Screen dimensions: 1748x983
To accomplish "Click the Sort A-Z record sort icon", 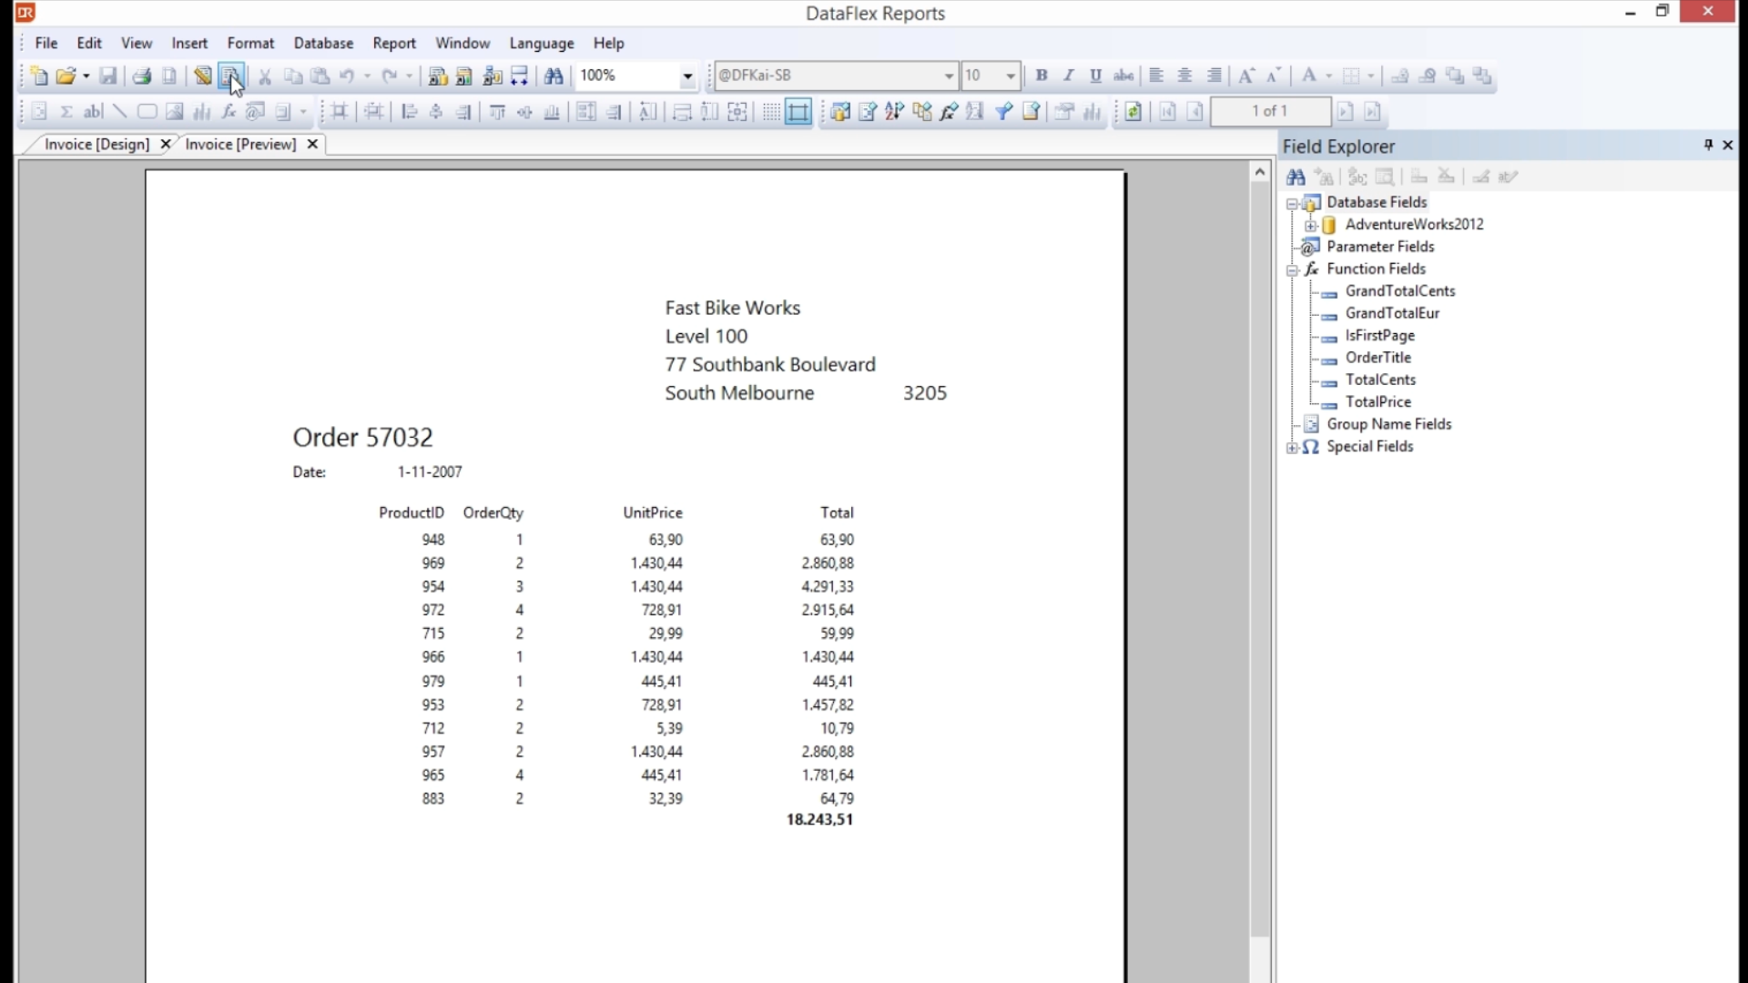I will [x=894, y=112].
